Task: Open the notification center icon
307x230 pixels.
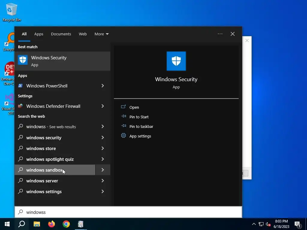Action: pyautogui.click(x=298, y=224)
